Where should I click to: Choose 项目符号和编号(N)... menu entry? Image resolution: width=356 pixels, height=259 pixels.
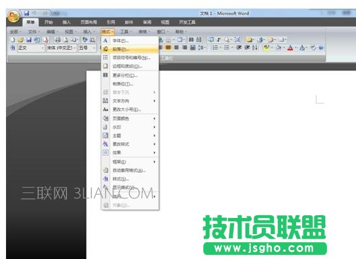pos(130,58)
